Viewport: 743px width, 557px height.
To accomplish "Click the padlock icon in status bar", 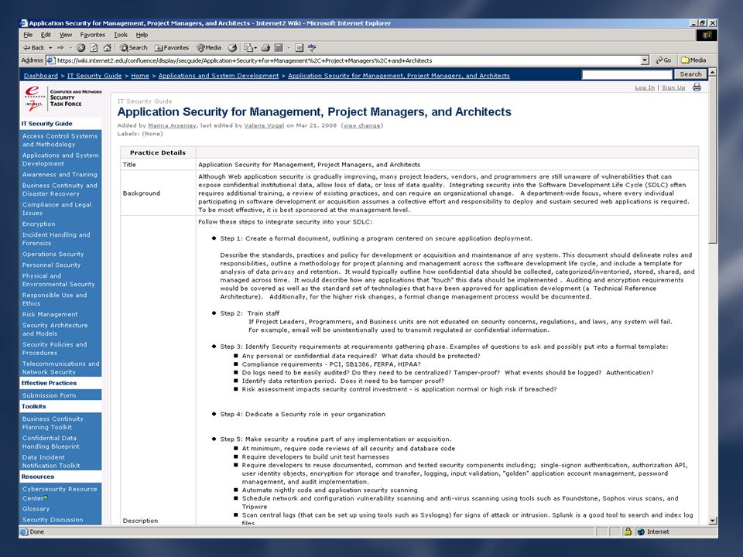I will (x=628, y=531).
